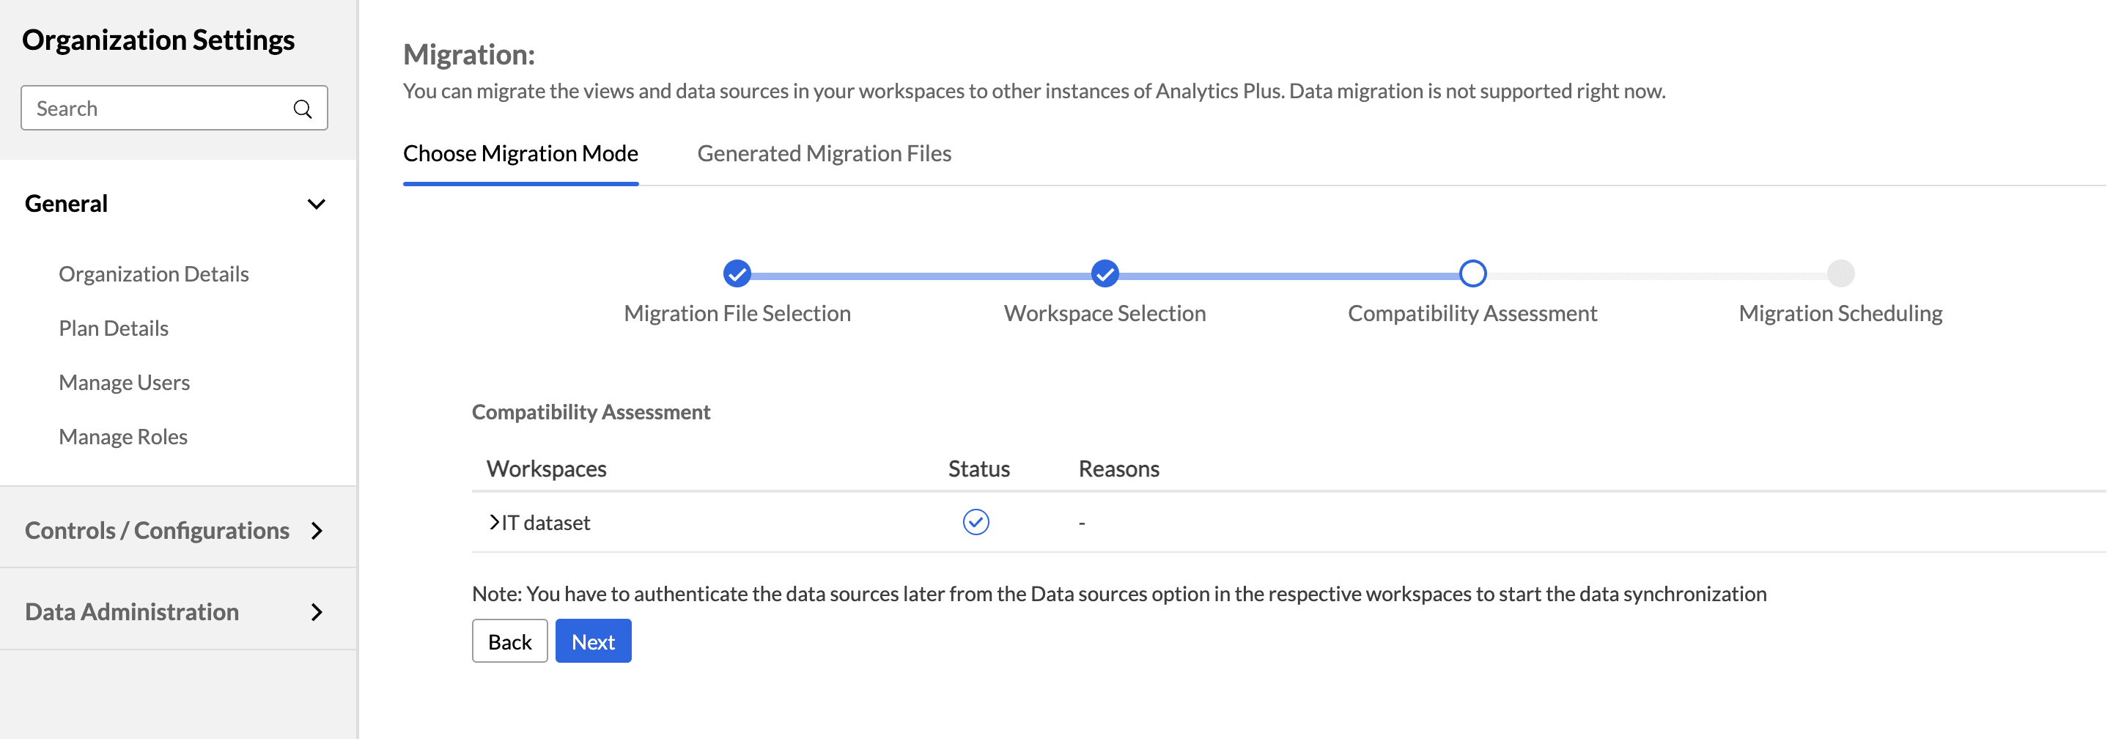Viewport: 2124px width, 739px height.
Task: Click the search magnifier icon
Action: coord(303,109)
